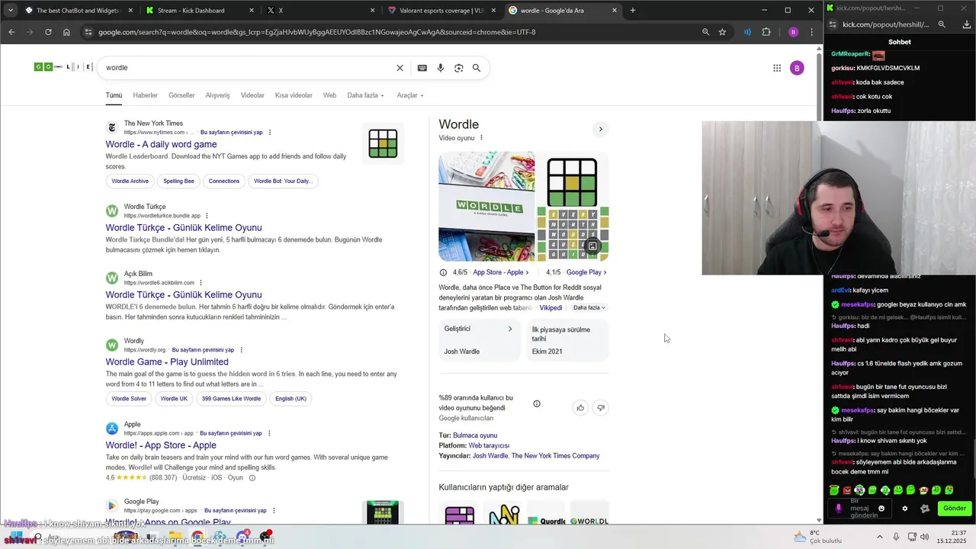
Task: Open emoji picker in Kick chat
Action: coord(881,509)
